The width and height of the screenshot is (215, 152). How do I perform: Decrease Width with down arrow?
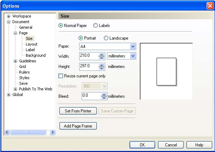point(101,58)
